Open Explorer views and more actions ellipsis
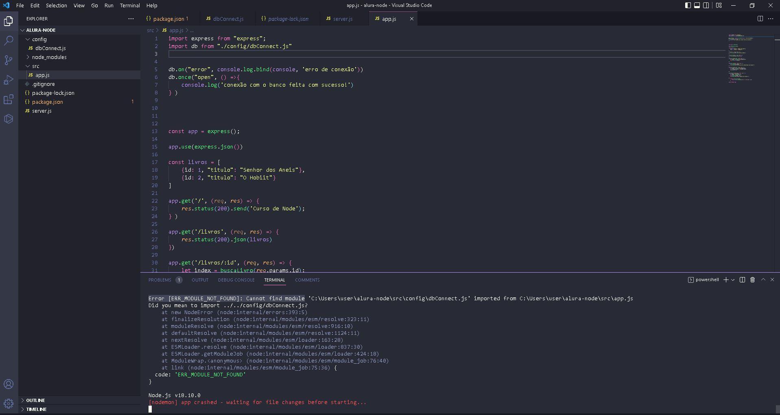 point(131,19)
